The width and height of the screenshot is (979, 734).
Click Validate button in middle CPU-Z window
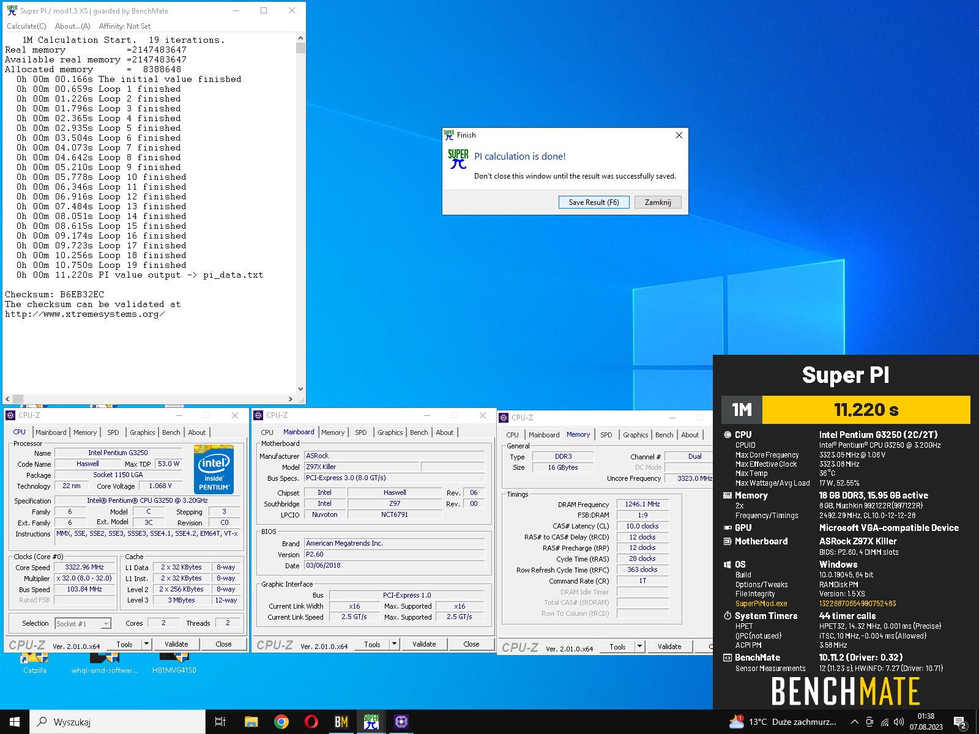[424, 644]
